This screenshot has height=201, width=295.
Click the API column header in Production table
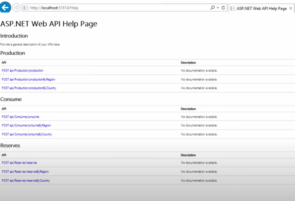point(4,63)
